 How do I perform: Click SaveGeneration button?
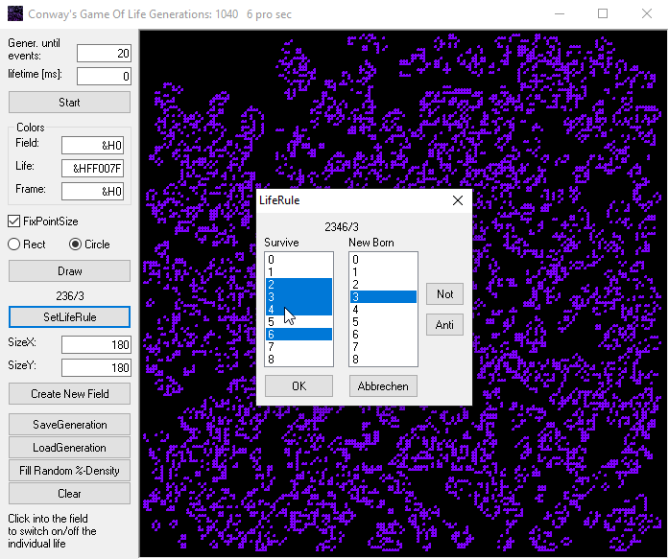pos(69,425)
